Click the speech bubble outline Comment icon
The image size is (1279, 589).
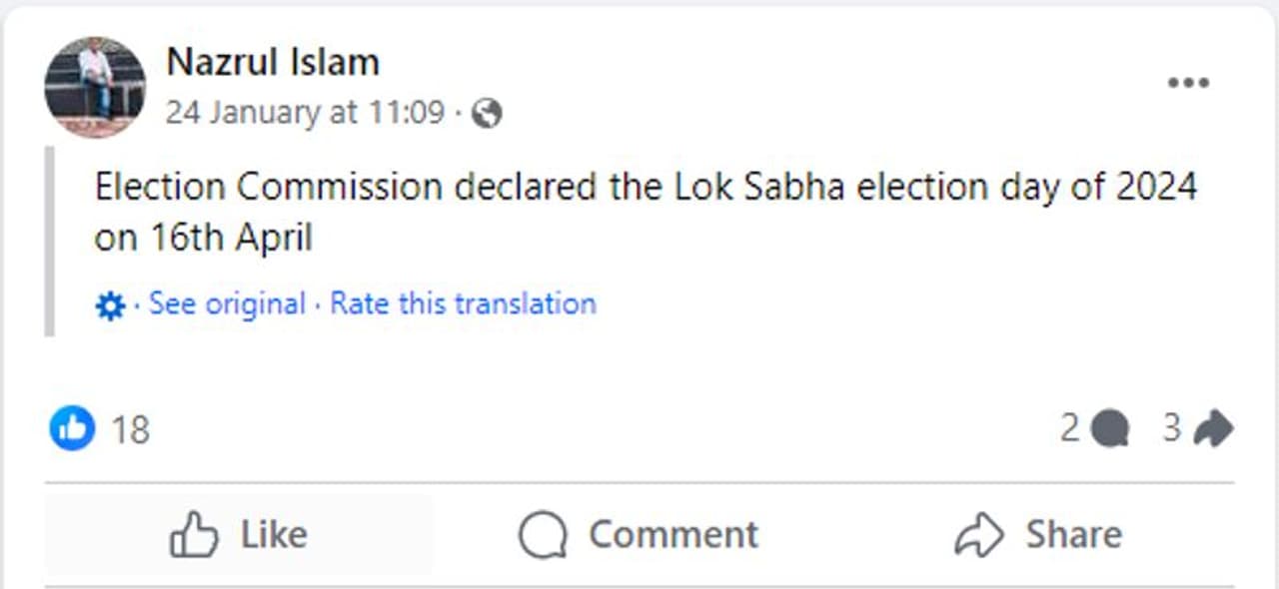(543, 536)
